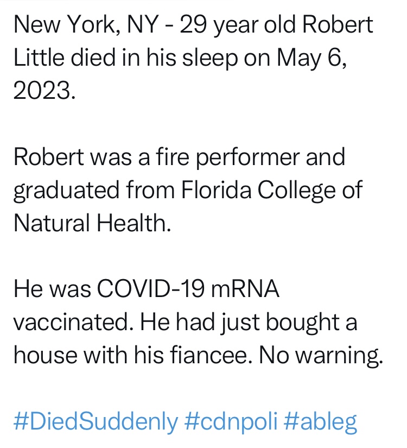Screen dimensions: 407x448
Task: Click the word 'graduated'
Action: pos(67,191)
